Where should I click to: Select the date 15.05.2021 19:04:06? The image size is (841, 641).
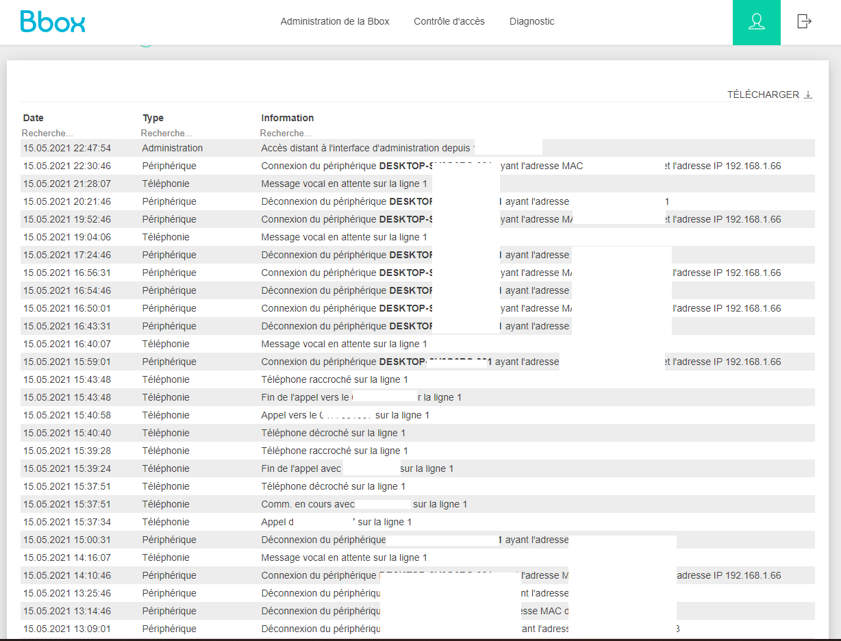click(67, 237)
